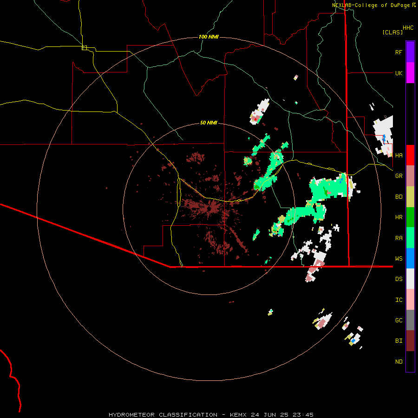Viewport: 418px width, 418px height.
Task: Click the BI legend label
Action: (x=398, y=341)
